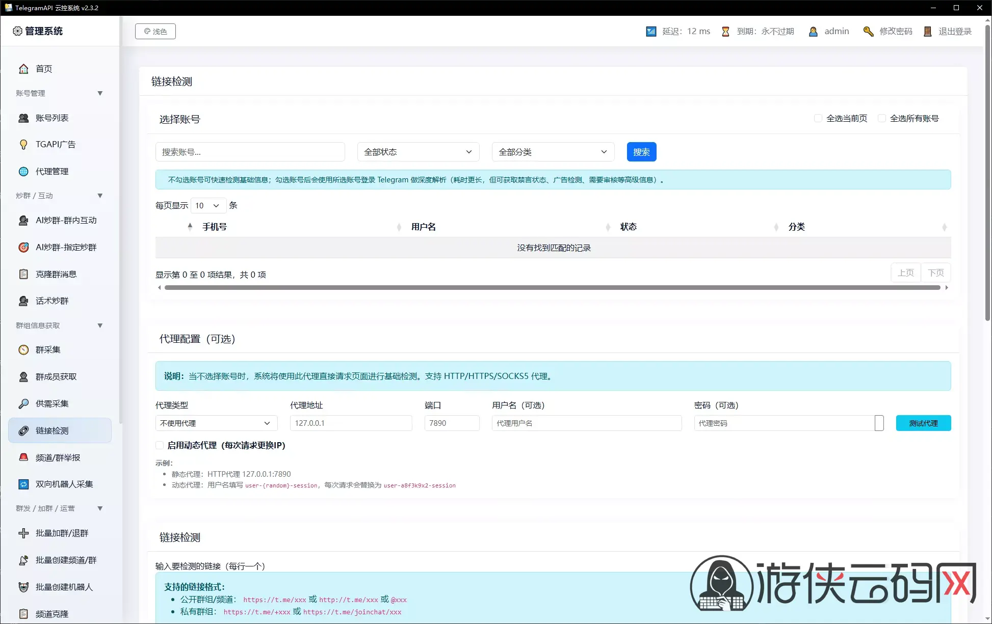Click the sync icon for 双向机器人采集
The image size is (992, 624).
coord(23,484)
